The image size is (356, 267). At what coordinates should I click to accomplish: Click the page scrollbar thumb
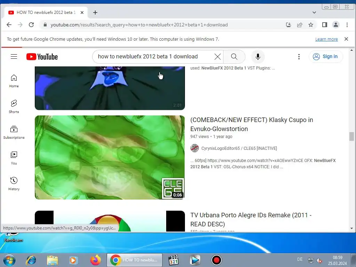[x=351, y=136]
